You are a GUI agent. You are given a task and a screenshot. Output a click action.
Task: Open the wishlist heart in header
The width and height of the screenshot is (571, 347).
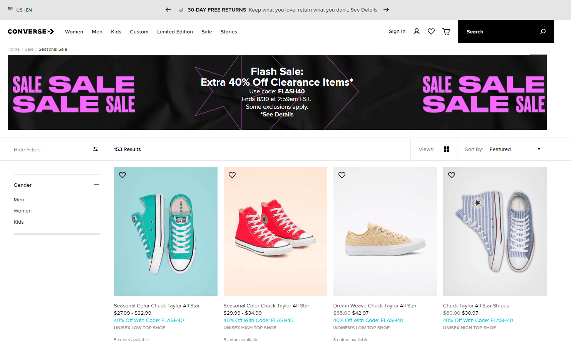[431, 32]
